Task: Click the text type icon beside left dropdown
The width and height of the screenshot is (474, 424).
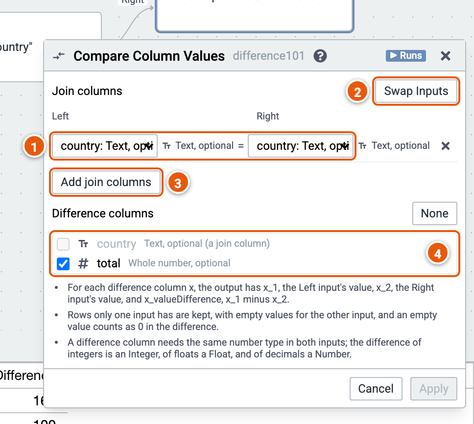Action: point(166,146)
